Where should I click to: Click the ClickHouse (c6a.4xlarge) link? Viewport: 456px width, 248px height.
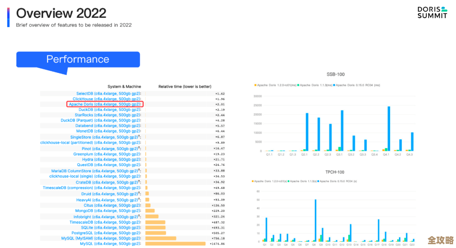[x=107, y=99]
